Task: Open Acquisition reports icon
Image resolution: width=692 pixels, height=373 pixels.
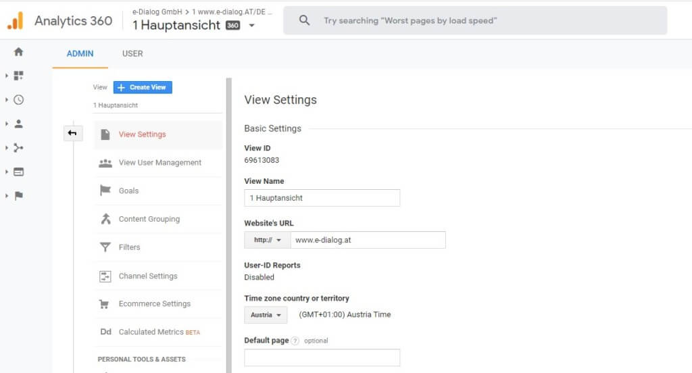Action: [18, 148]
